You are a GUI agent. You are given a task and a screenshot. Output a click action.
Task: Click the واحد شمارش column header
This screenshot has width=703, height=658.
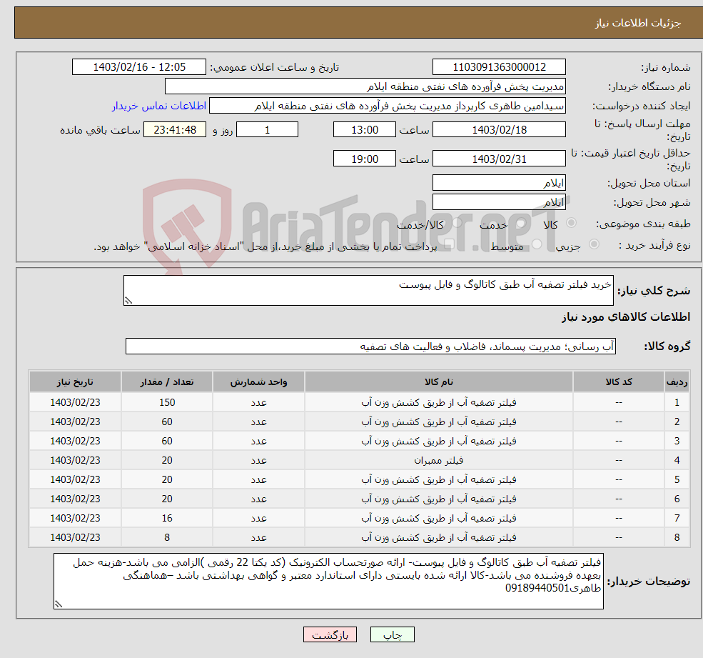[x=258, y=382]
